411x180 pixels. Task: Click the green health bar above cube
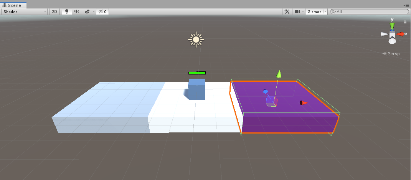pyautogui.click(x=197, y=73)
